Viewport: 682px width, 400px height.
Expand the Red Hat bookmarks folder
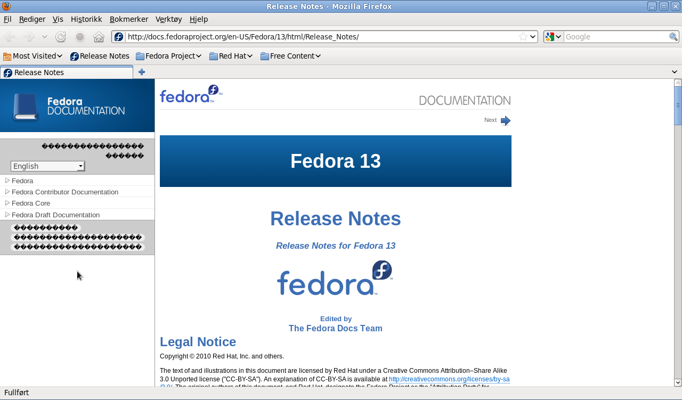[x=231, y=56]
